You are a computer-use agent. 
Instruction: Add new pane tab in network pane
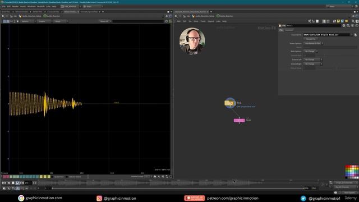(211, 12)
